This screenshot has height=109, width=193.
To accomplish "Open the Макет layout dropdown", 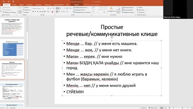I will click(26, 8).
